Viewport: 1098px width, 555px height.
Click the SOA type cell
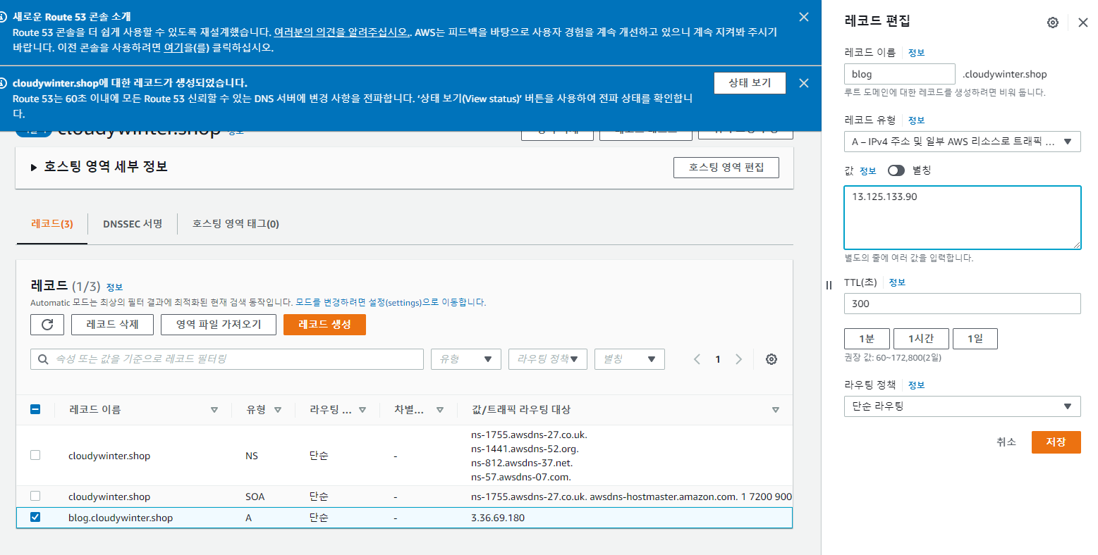coord(255,497)
